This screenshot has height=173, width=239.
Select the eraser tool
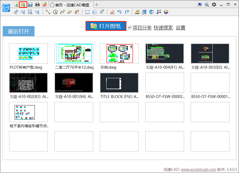pos(112,12)
